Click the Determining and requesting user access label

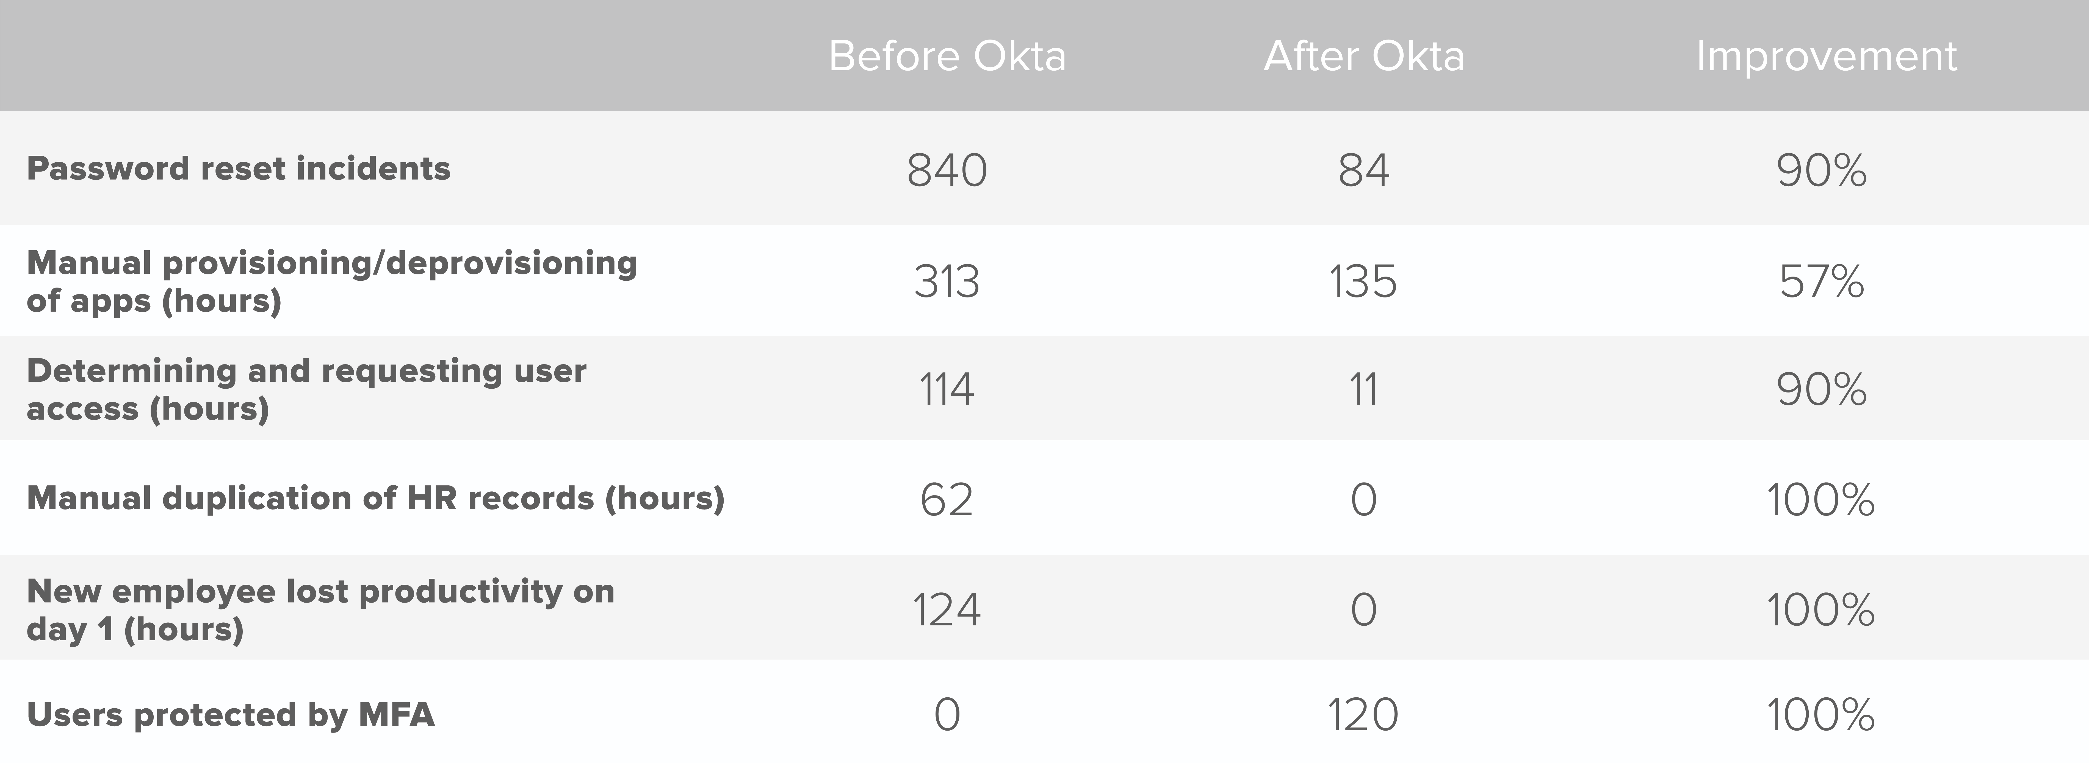coord(306,389)
